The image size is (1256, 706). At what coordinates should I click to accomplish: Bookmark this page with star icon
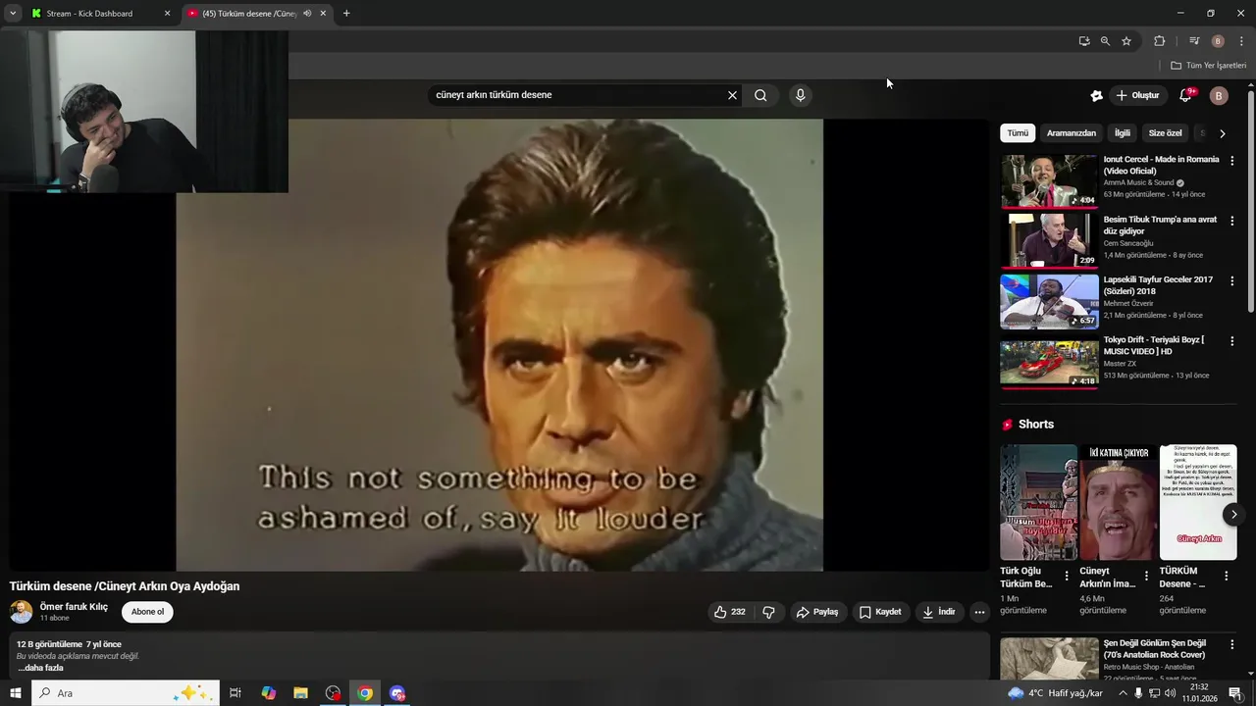point(1126,41)
